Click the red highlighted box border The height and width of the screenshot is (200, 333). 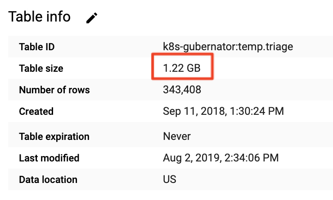(182, 54)
